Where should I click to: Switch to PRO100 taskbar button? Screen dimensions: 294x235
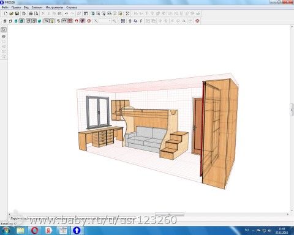pos(77,231)
